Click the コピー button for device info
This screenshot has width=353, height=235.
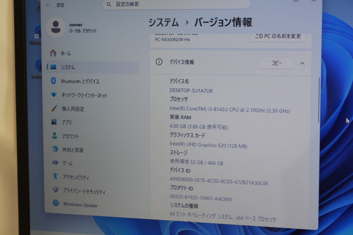point(277,63)
